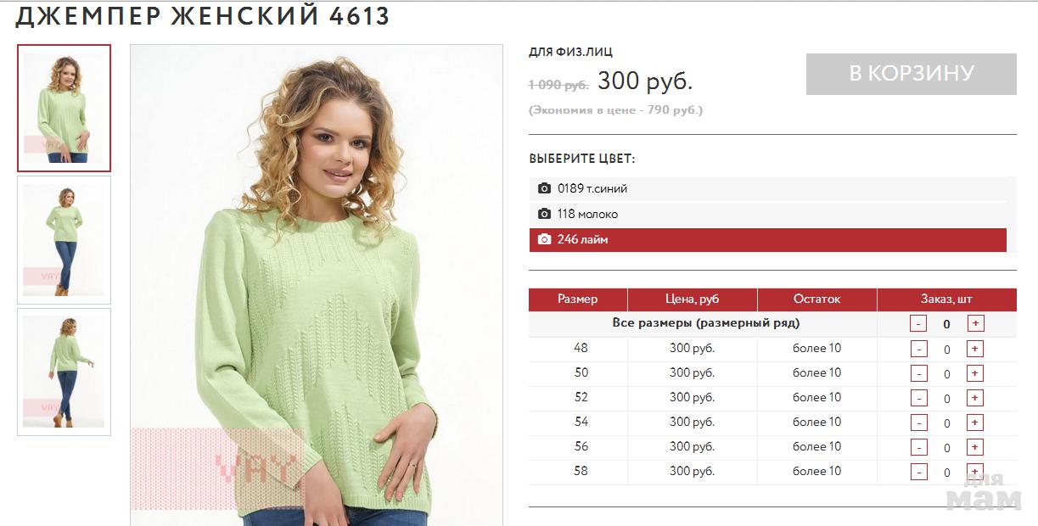Decrease quantity for size 54
The image size is (1038, 526).
click(x=919, y=422)
